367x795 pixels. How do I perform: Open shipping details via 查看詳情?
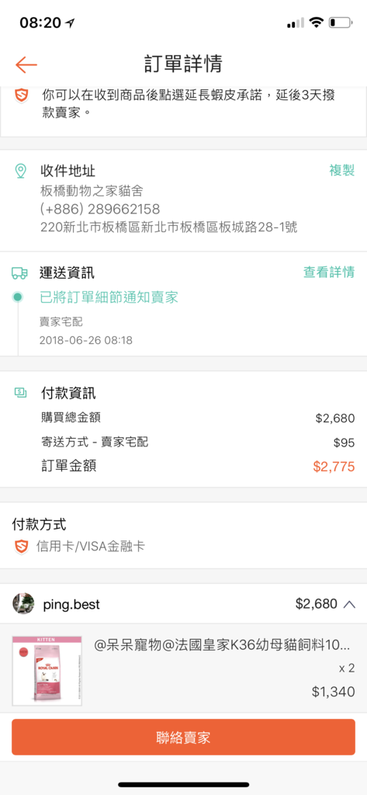[x=328, y=273]
